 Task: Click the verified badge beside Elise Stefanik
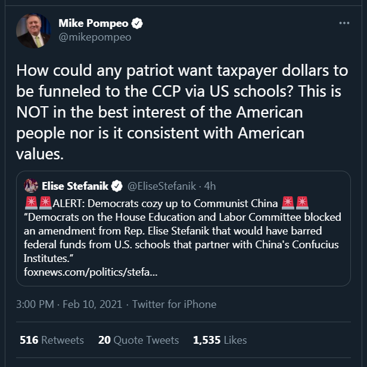point(117,186)
